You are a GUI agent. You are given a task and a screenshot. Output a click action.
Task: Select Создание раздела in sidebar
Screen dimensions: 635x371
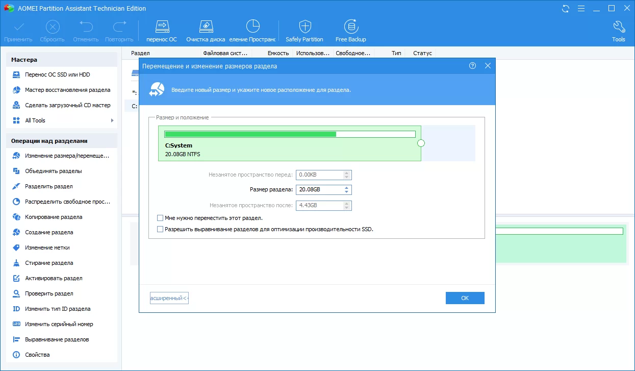click(61, 232)
